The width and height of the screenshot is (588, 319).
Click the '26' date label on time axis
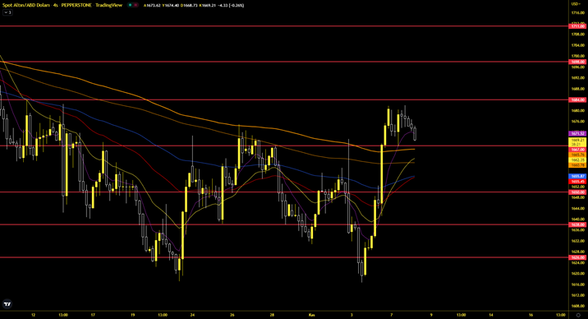[x=232, y=315]
